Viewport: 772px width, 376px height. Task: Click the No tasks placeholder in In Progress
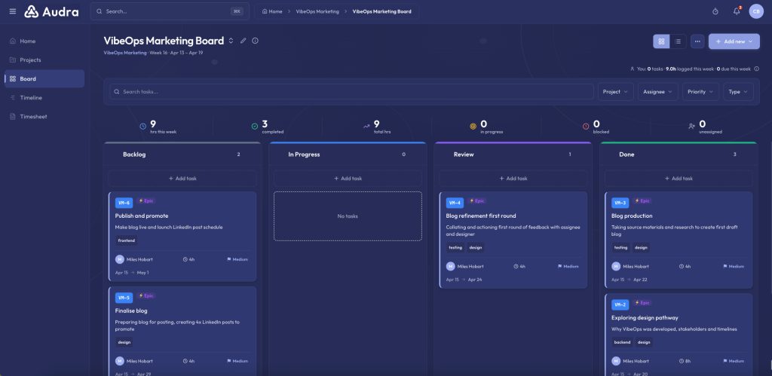[348, 216]
